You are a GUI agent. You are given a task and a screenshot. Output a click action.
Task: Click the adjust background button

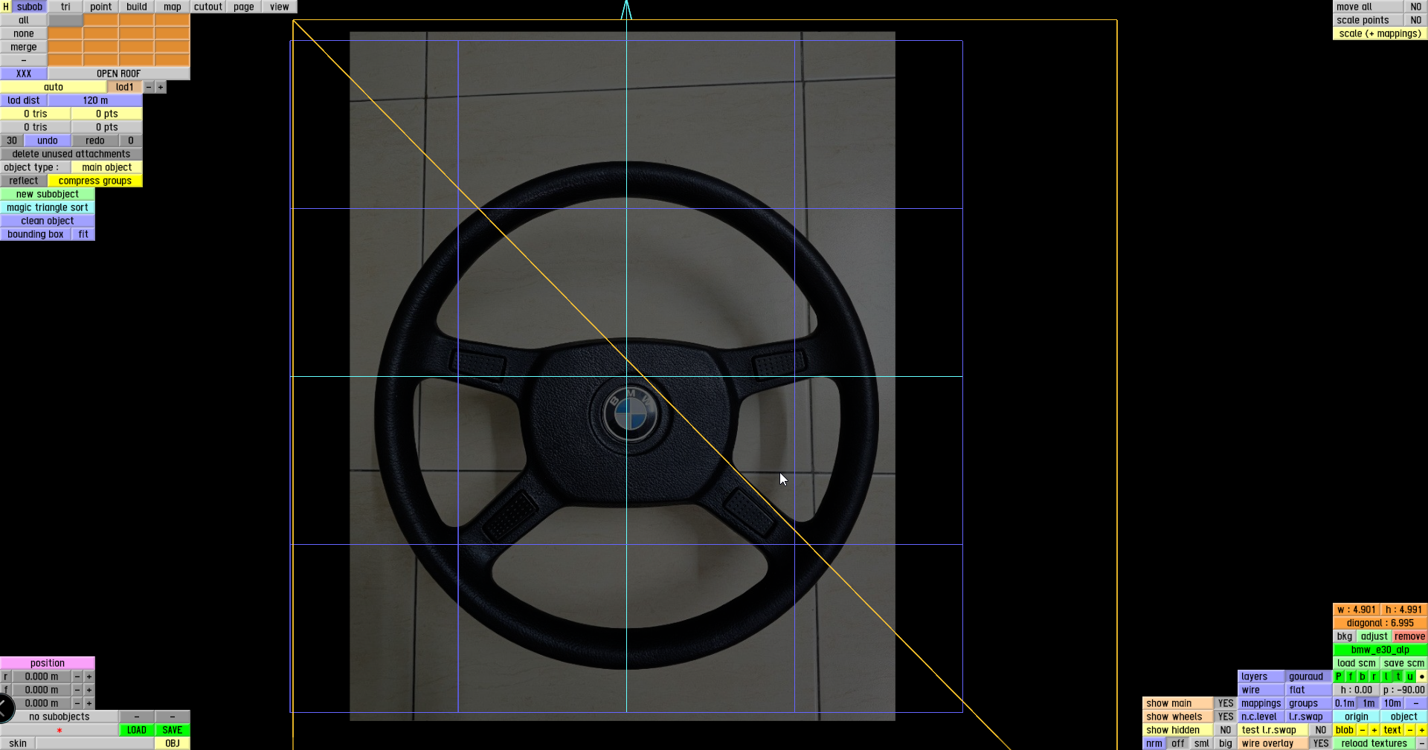(x=1374, y=636)
